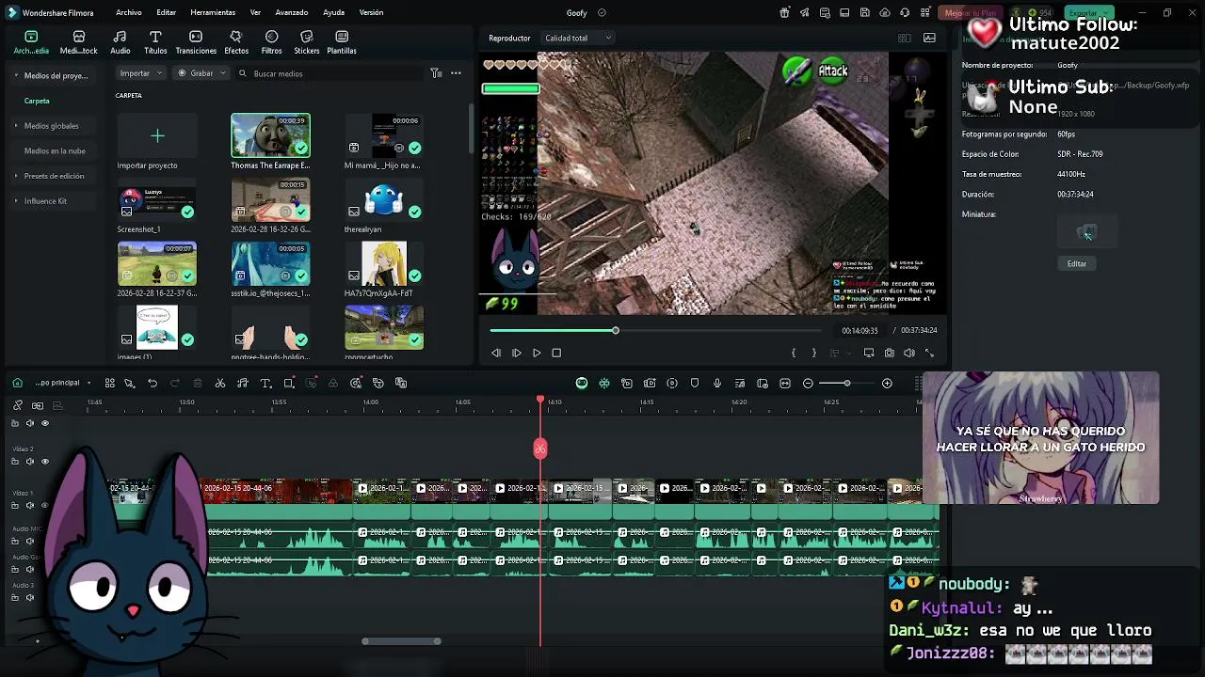The image size is (1205, 677).
Task: Expand Presets de edición in sidebar
Action: pyautogui.click(x=16, y=176)
